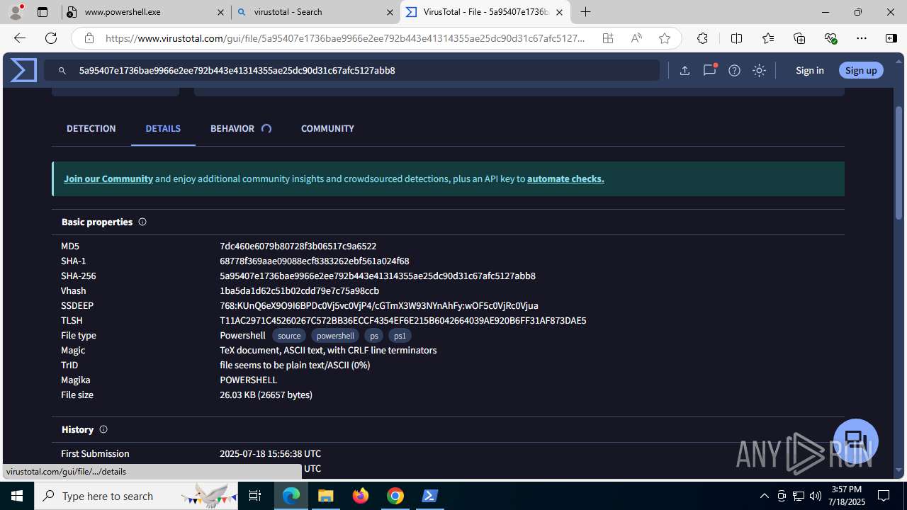Open the floating chat widget button

[856, 441]
